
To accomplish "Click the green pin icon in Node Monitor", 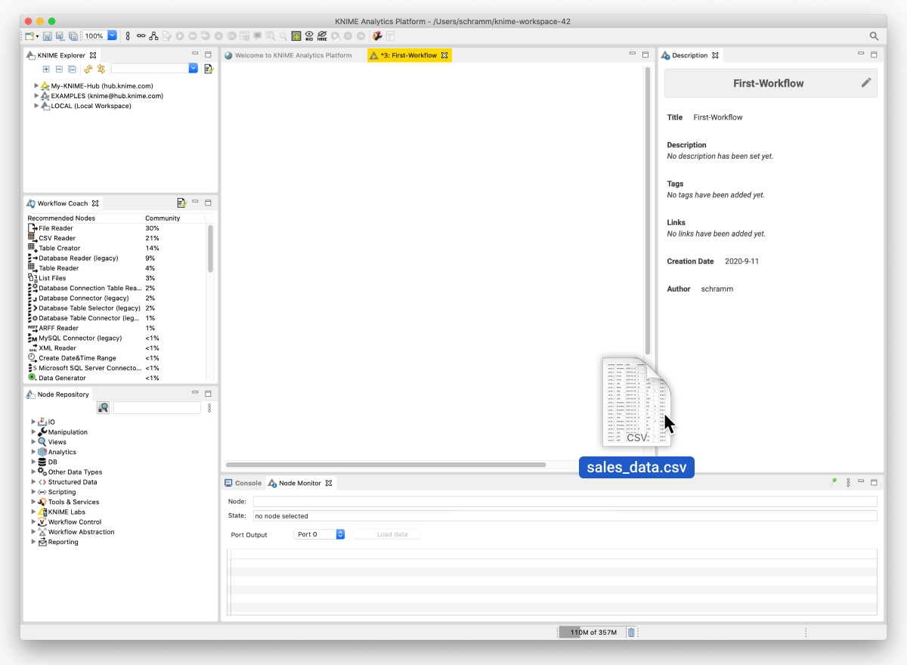I will 834,481.
